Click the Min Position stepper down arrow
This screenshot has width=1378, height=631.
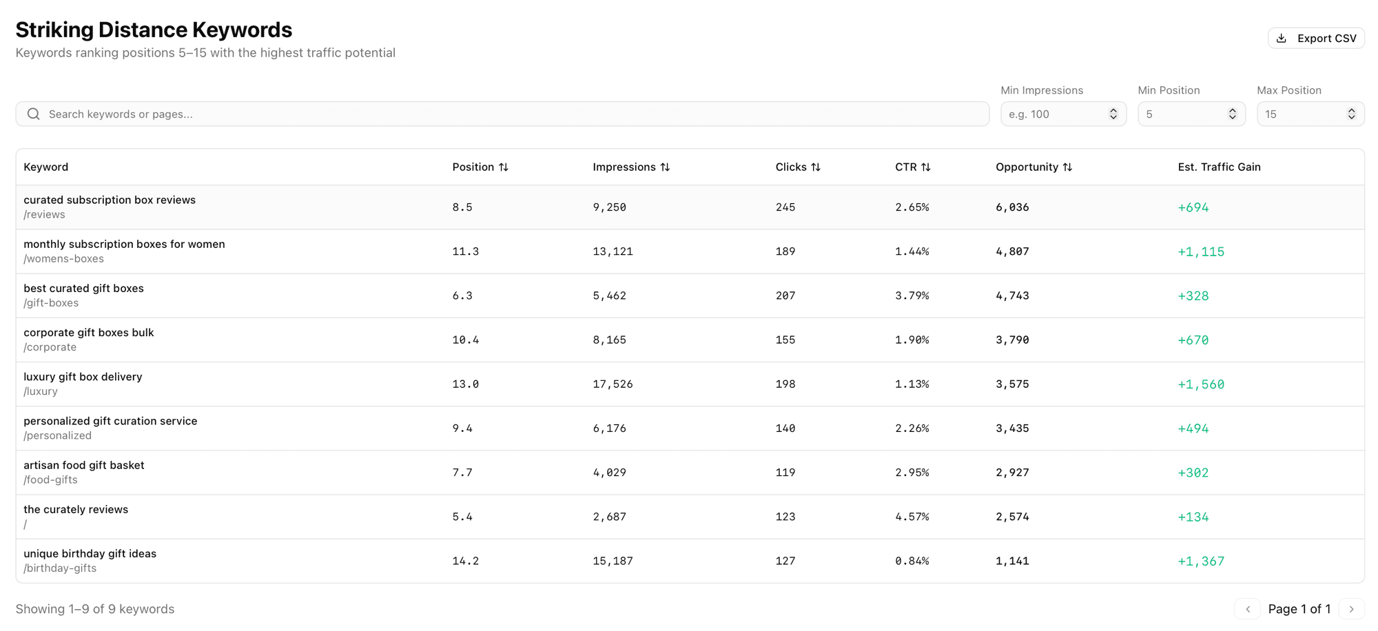tap(1233, 117)
